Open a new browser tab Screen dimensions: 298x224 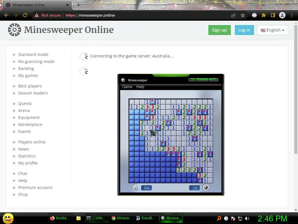79,5
